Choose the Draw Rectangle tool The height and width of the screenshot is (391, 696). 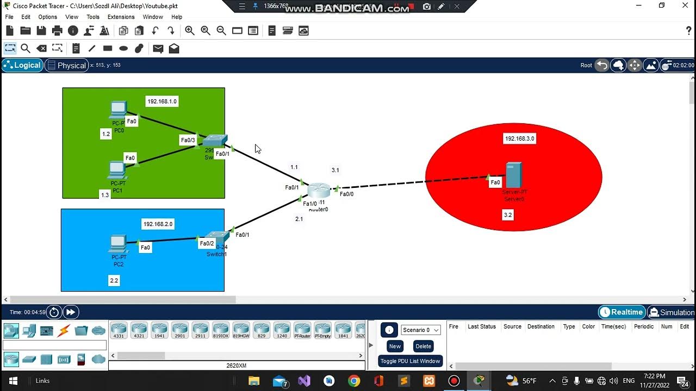coord(108,48)
